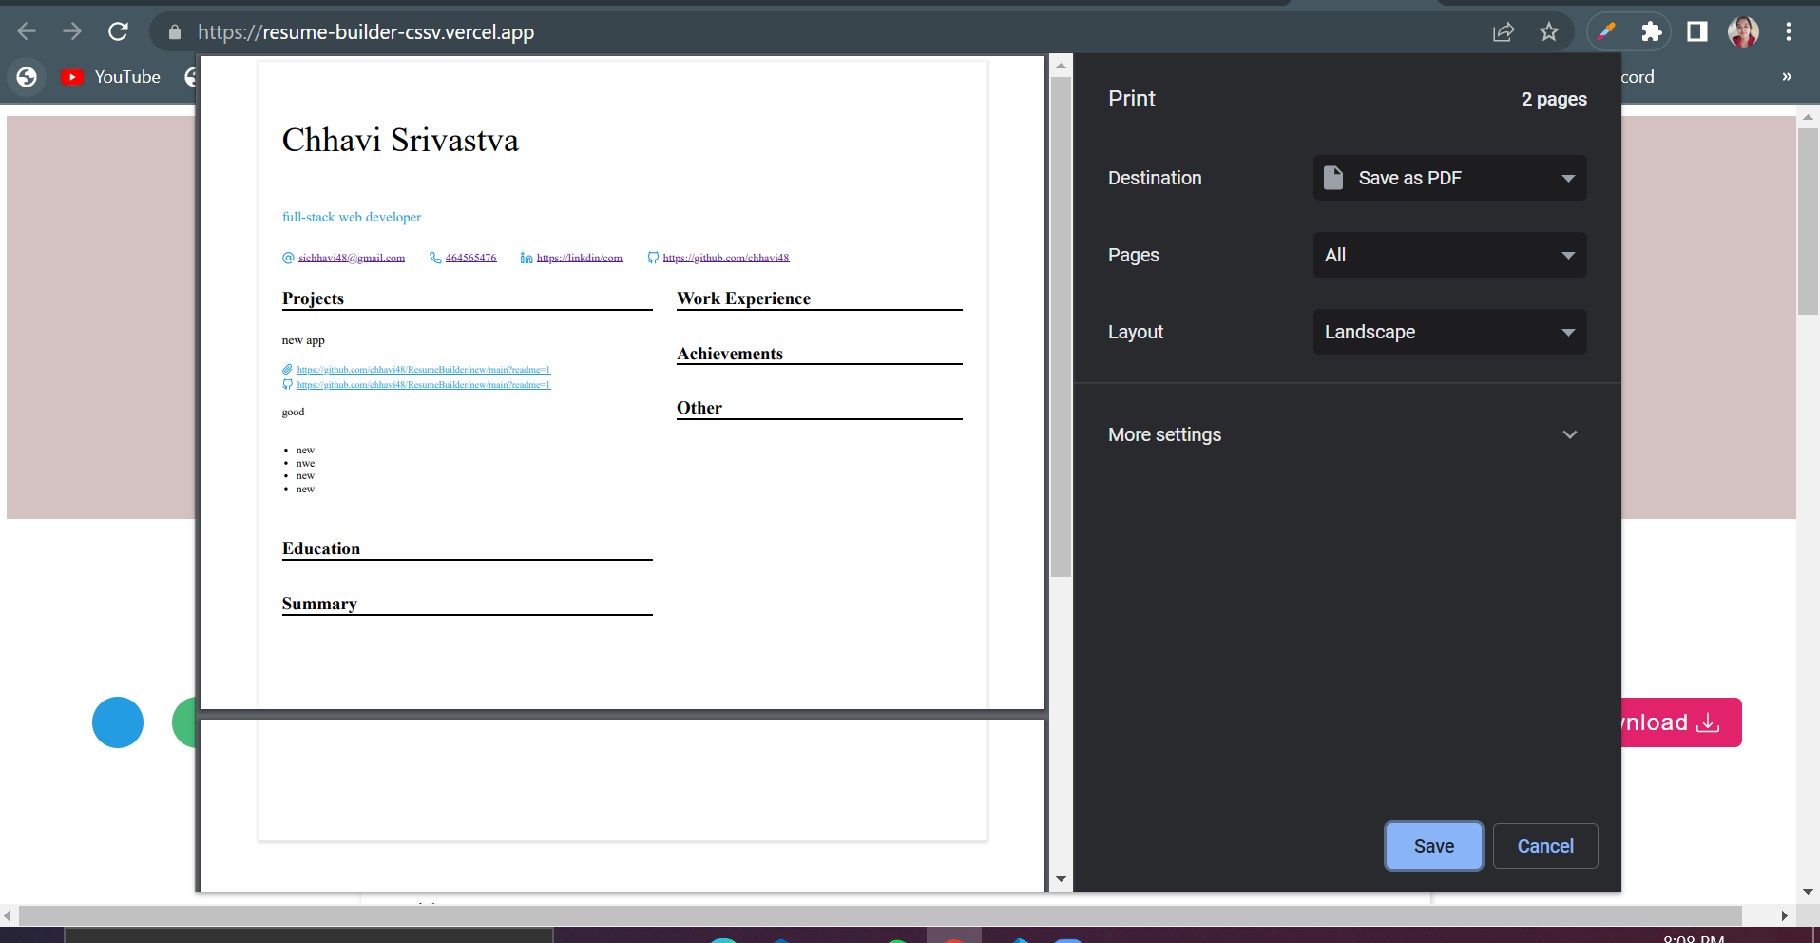Click the back navigation arrow
Viewport: 1820px width, 943px height.
[x=28, y=31]
